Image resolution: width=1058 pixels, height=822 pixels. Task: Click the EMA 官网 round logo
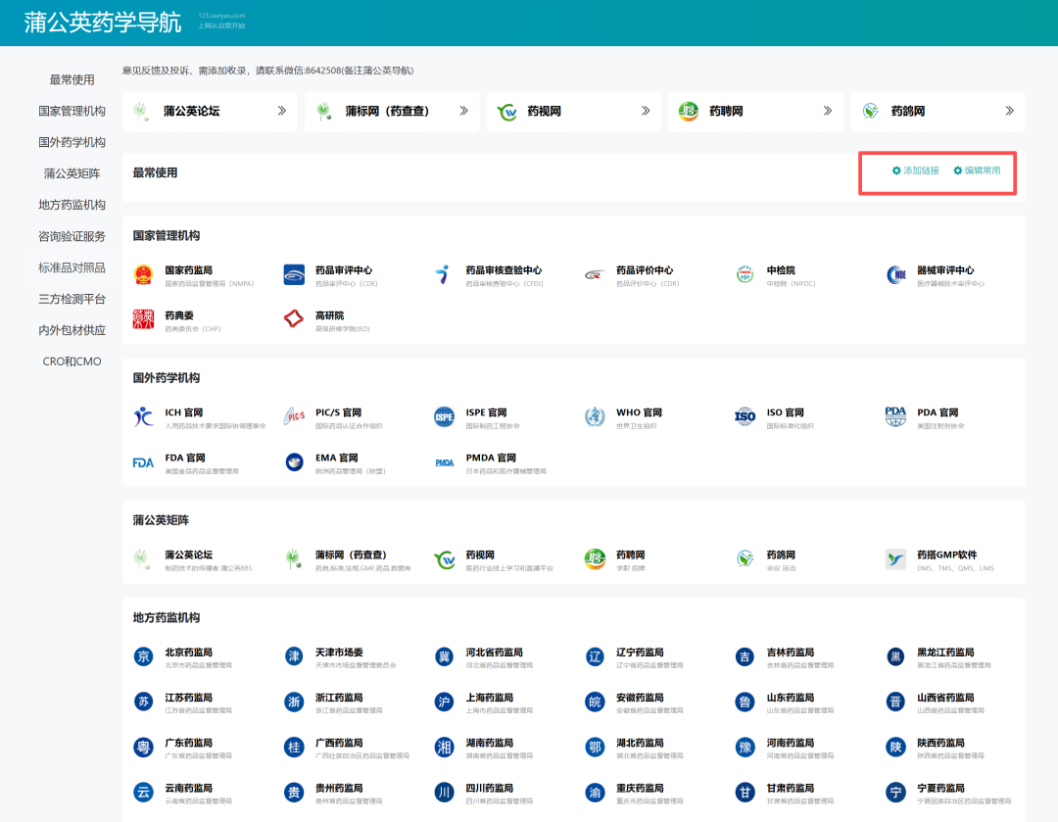pyautogui.click(x=294, y=462)
